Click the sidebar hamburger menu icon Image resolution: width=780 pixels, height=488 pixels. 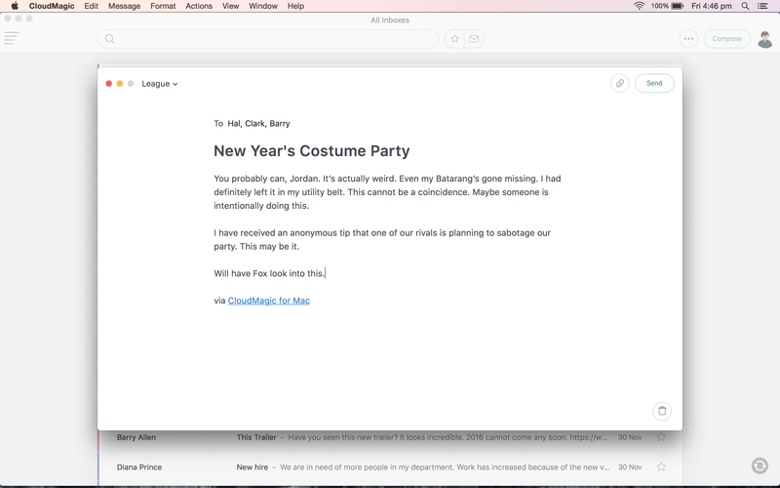[12, 38]
